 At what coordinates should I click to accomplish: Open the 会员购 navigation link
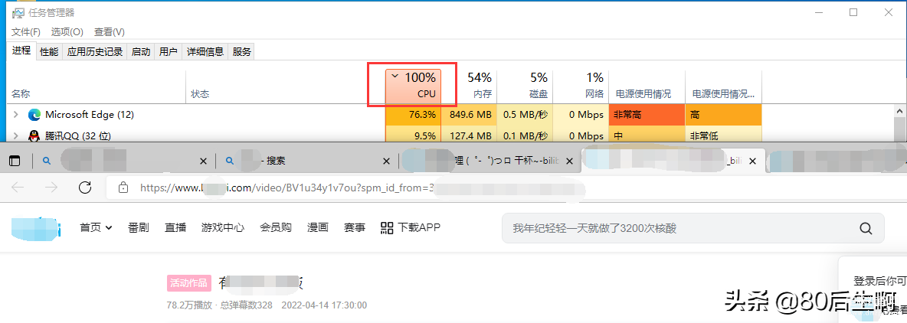pyautogui.click(x=275, y=227)
